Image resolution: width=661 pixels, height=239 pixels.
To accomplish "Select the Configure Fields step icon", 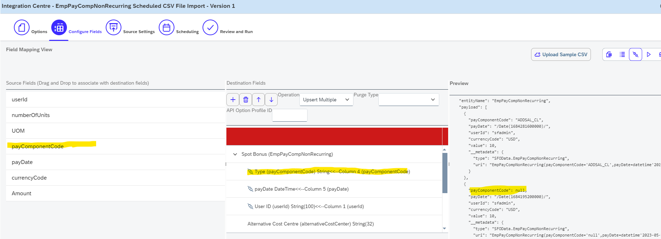I will pos(59,27).
